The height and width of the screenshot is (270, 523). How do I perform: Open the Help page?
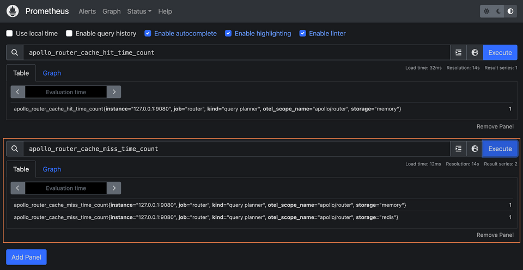point(165,11)
